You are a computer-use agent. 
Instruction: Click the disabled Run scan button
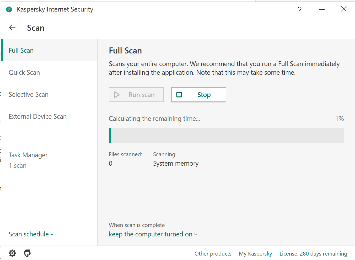(x=136, y=95)
